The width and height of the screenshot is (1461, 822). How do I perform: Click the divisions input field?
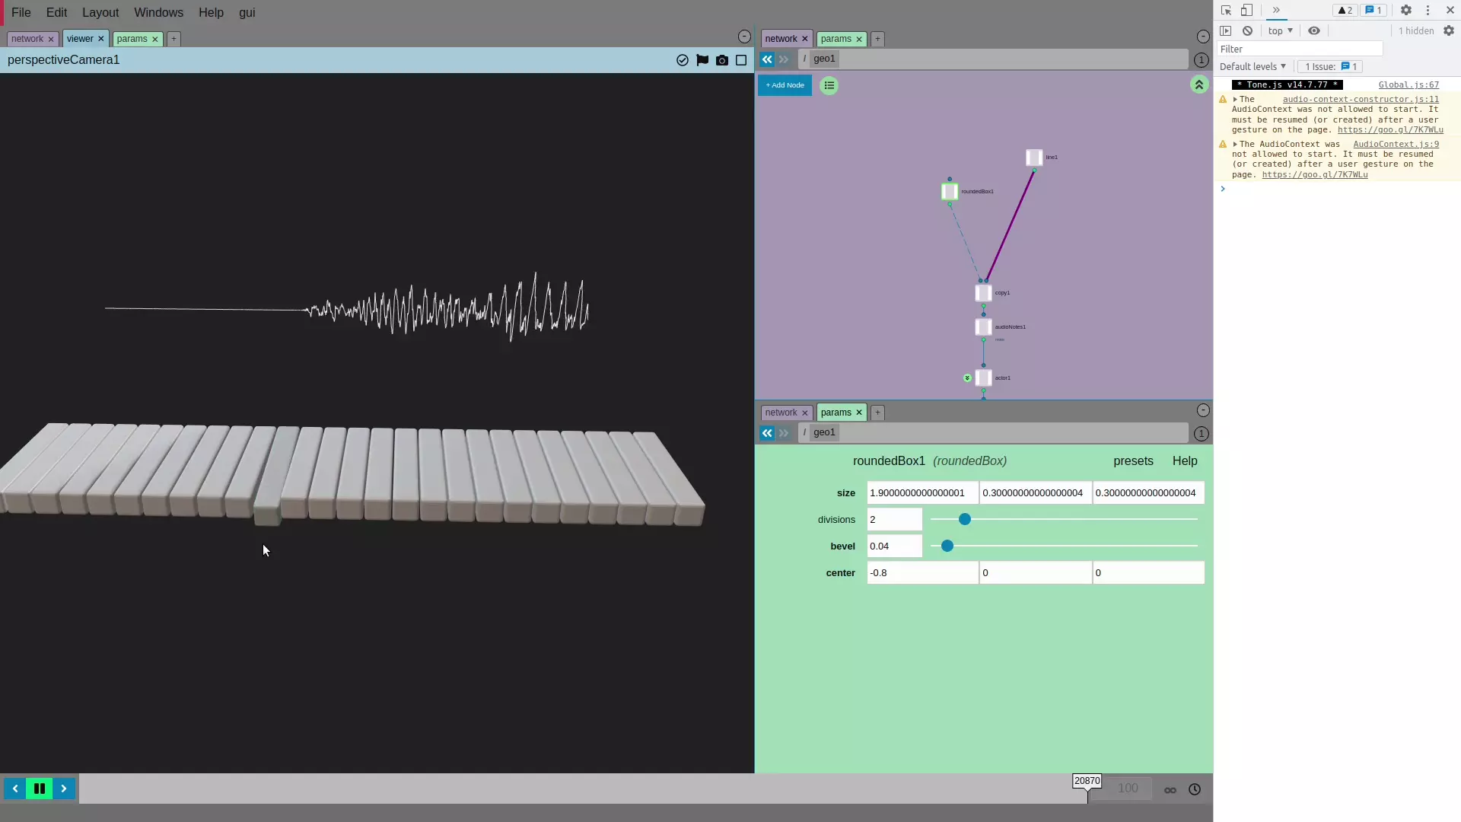coord(894,520)
